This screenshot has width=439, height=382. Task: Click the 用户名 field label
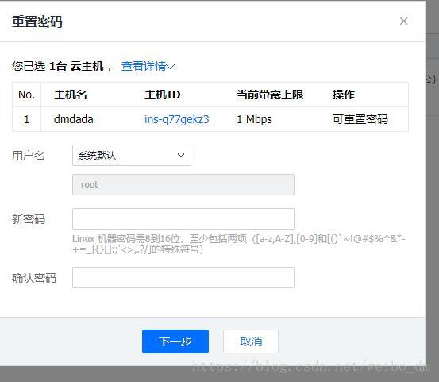point(29,156)
